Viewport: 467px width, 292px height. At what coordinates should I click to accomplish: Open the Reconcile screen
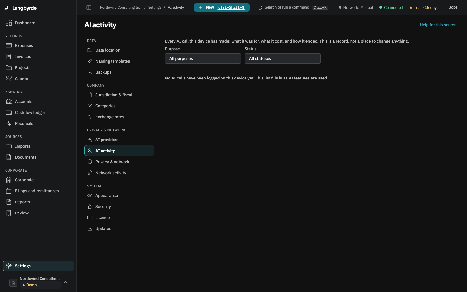pyautogui.click(x=38, y=124)
